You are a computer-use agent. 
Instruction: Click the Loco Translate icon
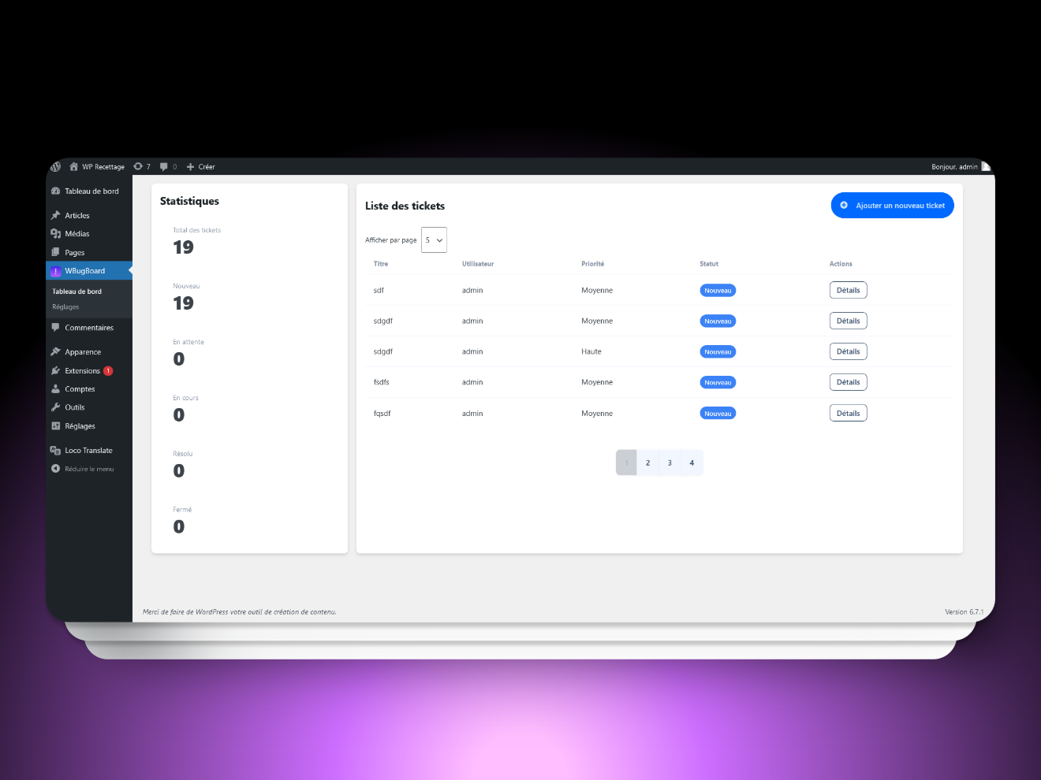(55, 451)
